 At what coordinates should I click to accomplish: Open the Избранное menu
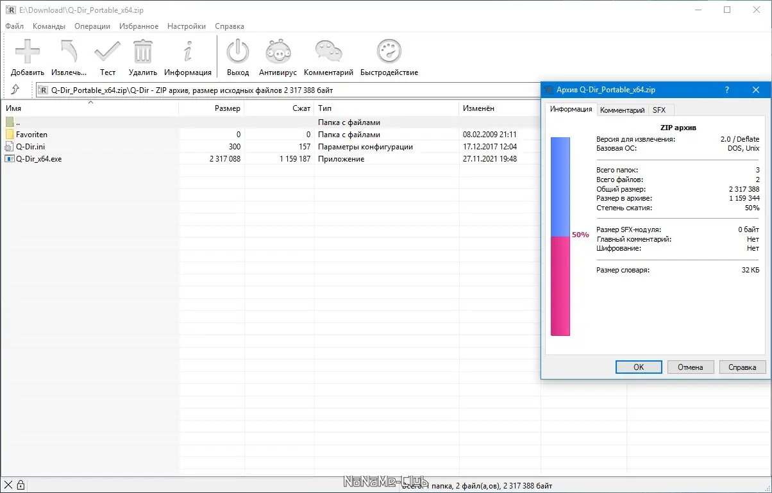138,26
